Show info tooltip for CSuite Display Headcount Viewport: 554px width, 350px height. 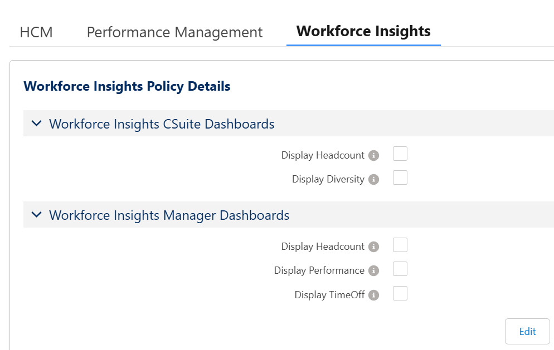tap(374, 156)
